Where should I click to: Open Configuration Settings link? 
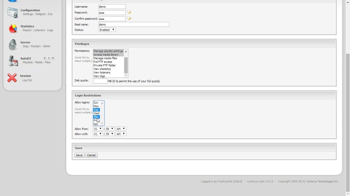[x=28, y=14]
